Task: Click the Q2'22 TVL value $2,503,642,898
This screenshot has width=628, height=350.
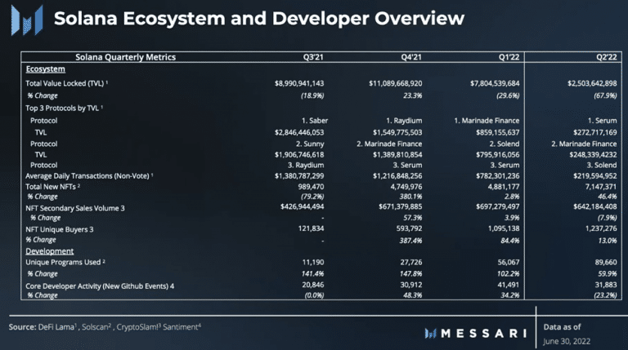Action: pos(592,83)
